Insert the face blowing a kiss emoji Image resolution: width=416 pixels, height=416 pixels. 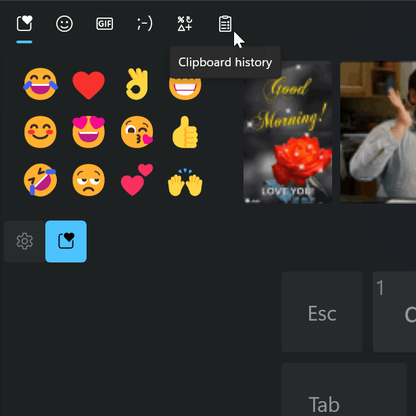[137, 132]
